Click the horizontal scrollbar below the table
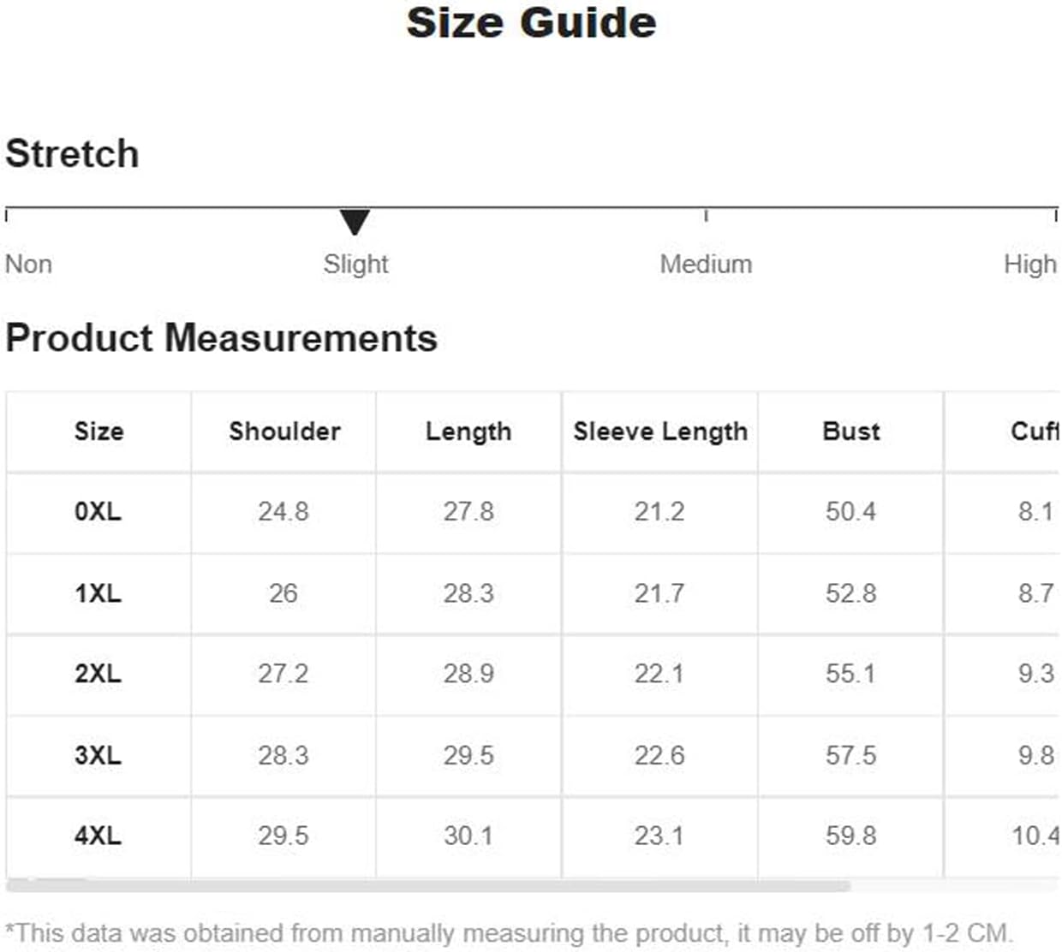Image resolution: width=1062 pixels, height=952 pixels. coord(428,886)
